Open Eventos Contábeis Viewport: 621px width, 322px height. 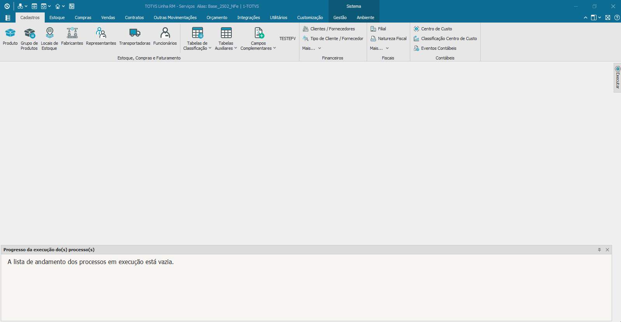pyautogui.click(x=435, y=48)
